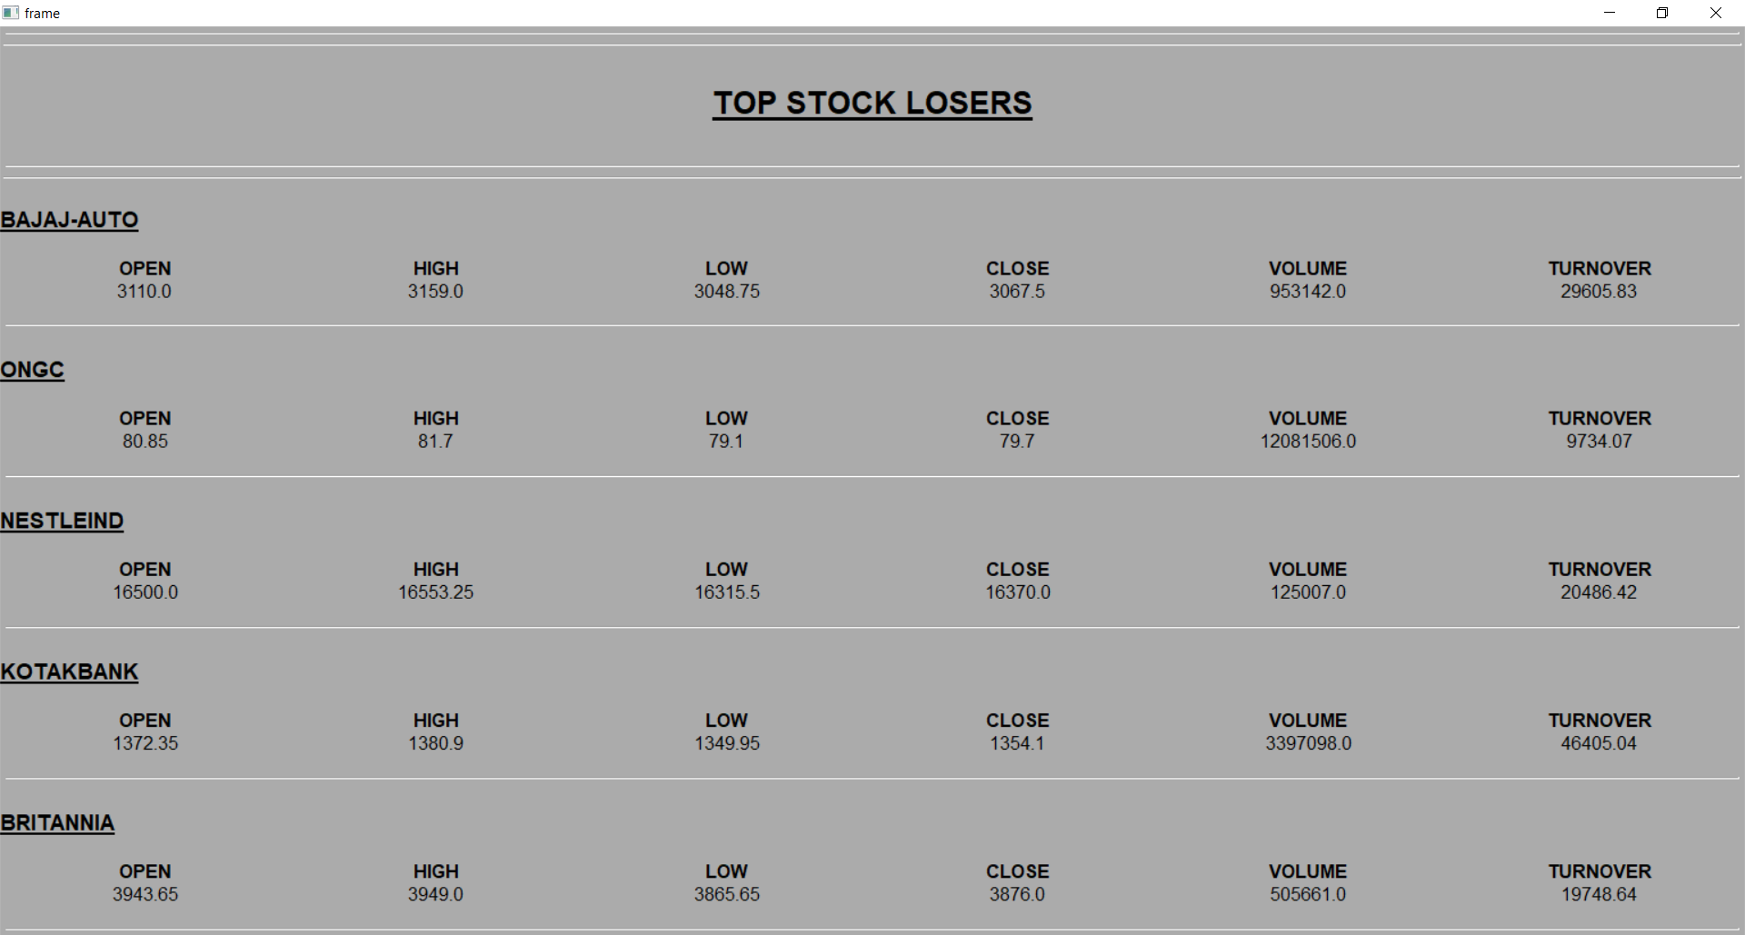Select ONGC volume value 12081506.0
Viewport: 1745px width, 935px height.
tap(1307, 442)
